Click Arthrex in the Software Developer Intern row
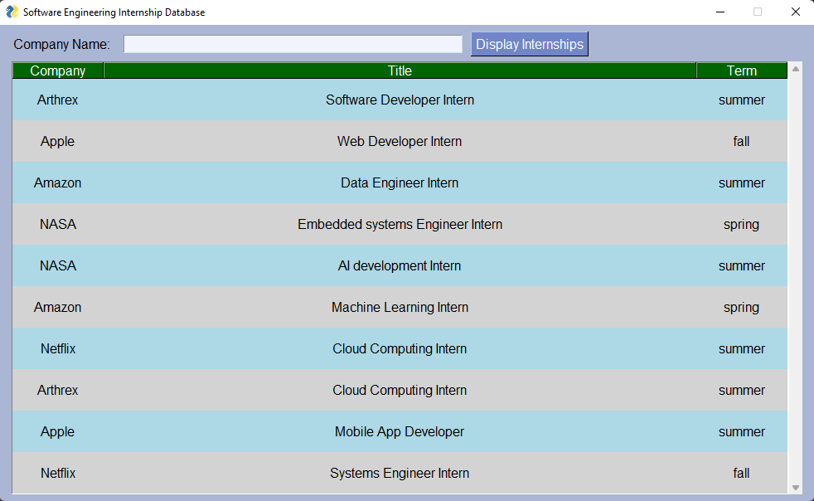 coord(58,100)
